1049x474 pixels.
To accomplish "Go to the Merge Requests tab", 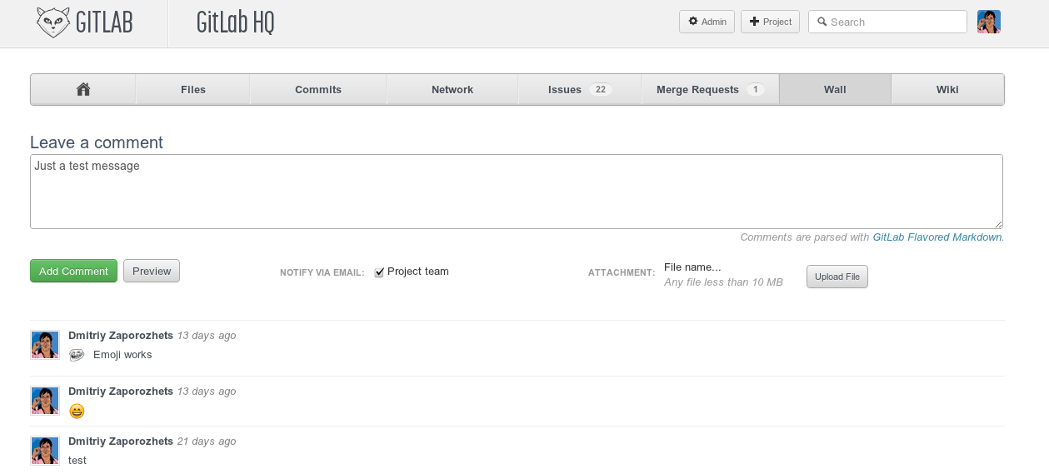I will coord(709,89).
